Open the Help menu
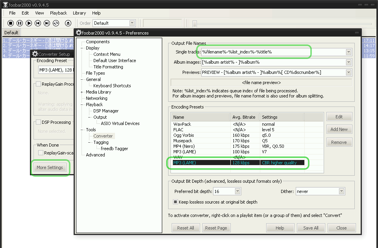 [x=96, y=13]
